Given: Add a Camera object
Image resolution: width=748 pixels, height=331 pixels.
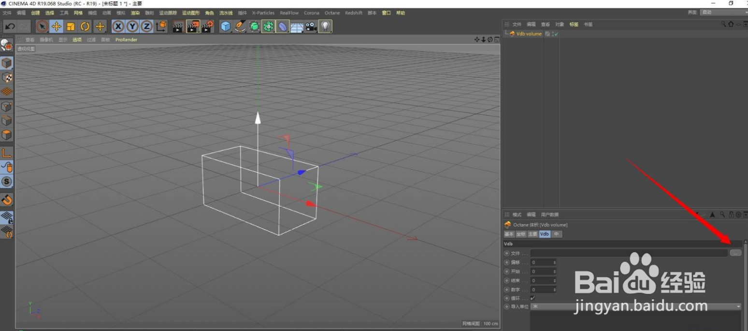Looking at the screenshot, I should (x=311, y=26).
